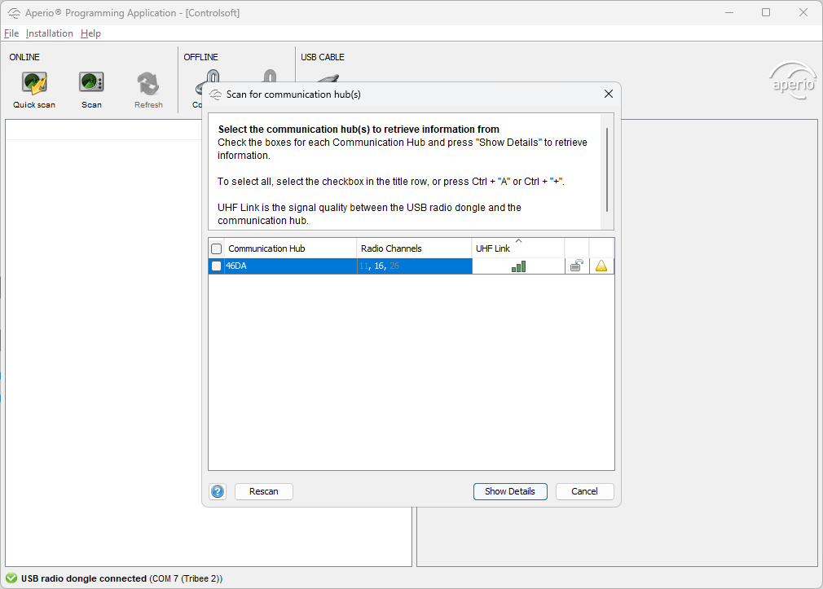
Task: Cancel the scan dialog
Action: click(585, 491)
